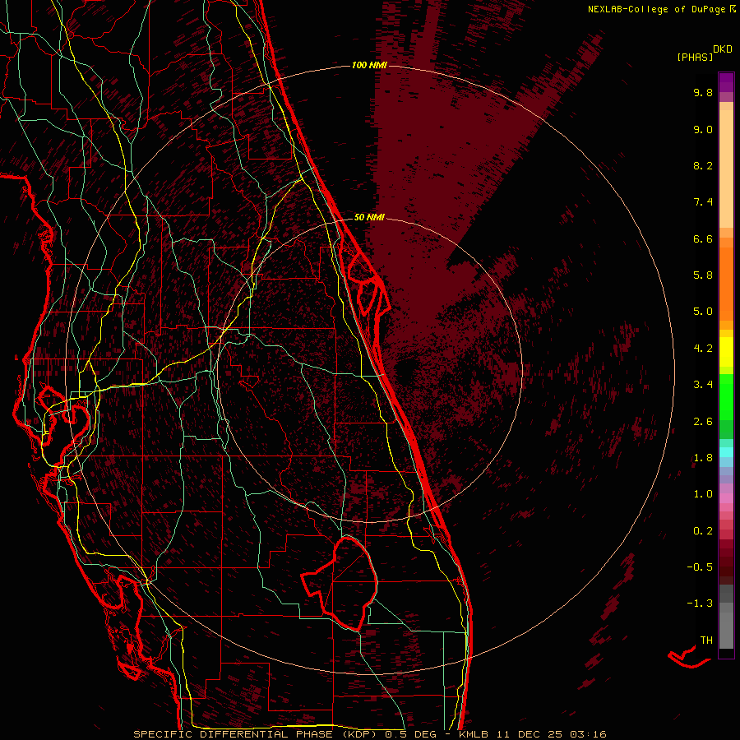Select the 4.2 value on the color scale

tap(703, 349)
